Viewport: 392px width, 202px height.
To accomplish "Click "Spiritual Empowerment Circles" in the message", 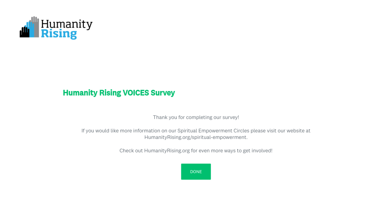I will [213, 131].
